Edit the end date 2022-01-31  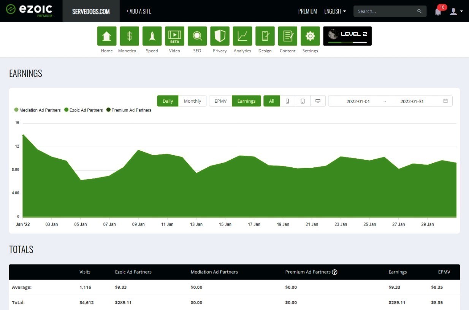click(x=412, y=102)
